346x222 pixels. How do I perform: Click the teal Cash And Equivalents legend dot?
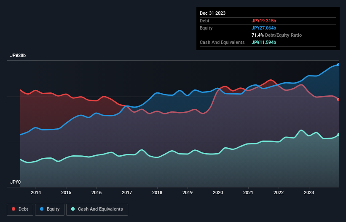click(x=73, y=209)
